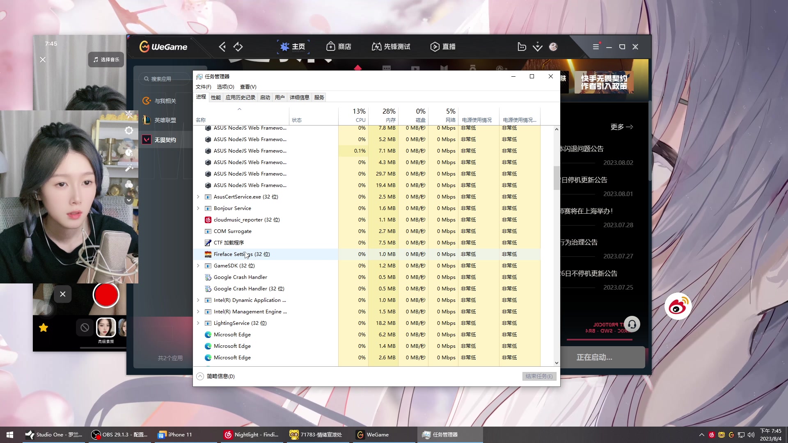Expand Intel(R) Management Engine process
Viewport: 788px width, 443px height.
pyautogui.click(x=198, y=312)
